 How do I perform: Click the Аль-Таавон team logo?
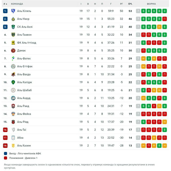tap(13, 35)
